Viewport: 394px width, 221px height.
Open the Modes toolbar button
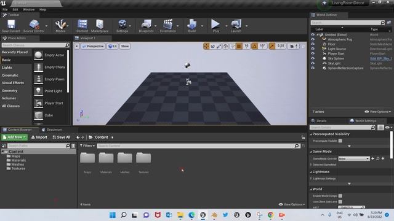pos(60,26)
